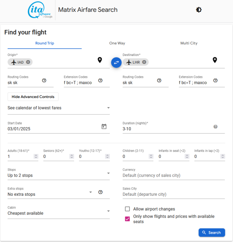Viewport: 233px width, 242px height.
Task: Open Start Date calendar picker
Action: coord(104,127)
